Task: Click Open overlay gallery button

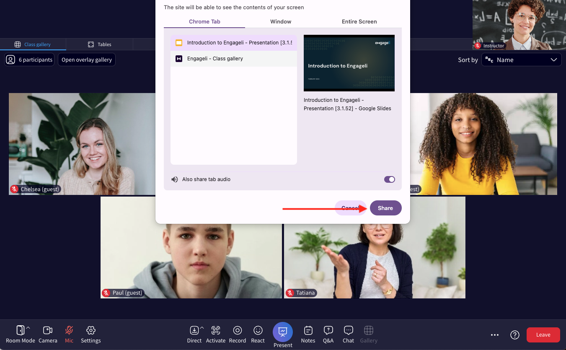Action: pos(87,60)
